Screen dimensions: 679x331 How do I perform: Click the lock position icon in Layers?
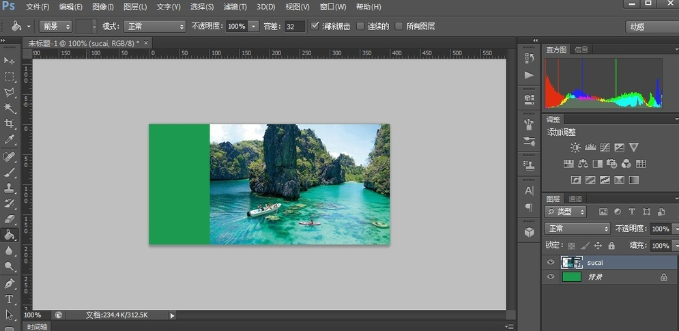[x=598, y=246]
